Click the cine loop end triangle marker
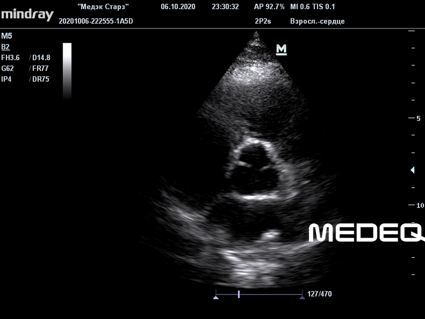Image resolution: width=425 pixels, height=319 pixels. (302, 297)
